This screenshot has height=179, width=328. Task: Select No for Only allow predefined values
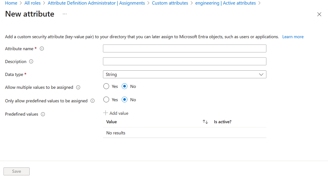(x=124, y=100)
